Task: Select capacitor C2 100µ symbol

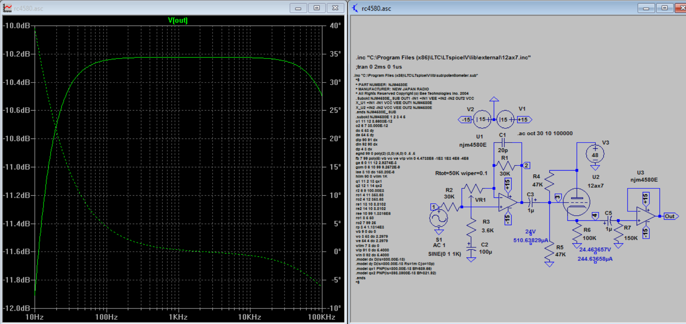Action: [471, 249]
